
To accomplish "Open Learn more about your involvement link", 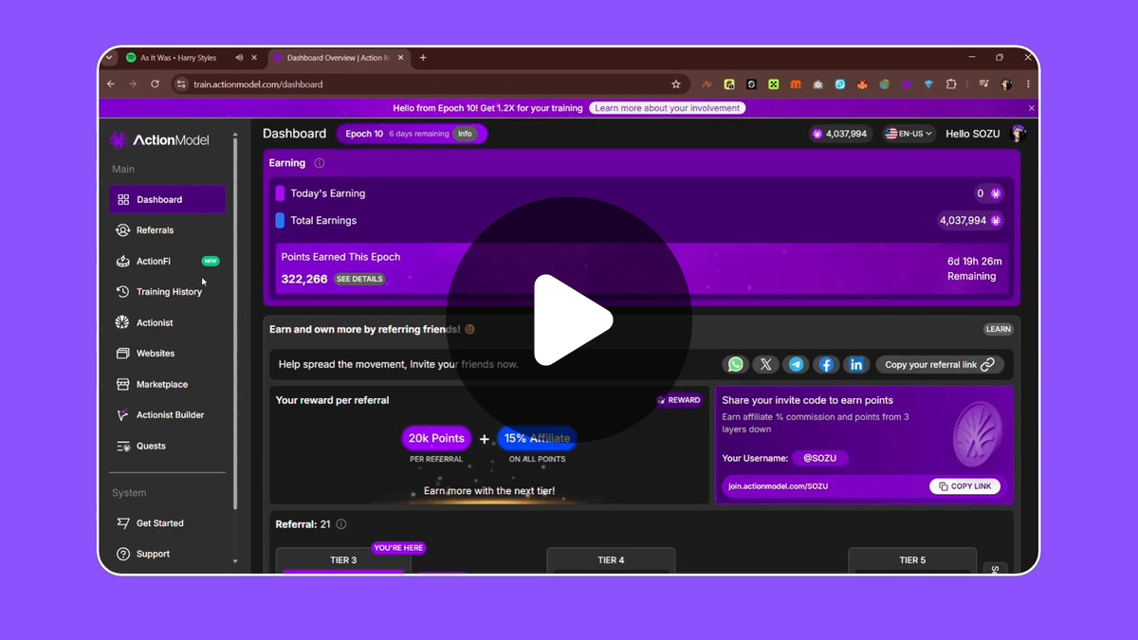I will (x=668, y=108).
